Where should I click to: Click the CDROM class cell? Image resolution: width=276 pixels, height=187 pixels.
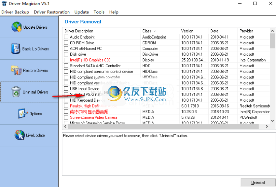pyautogui.click(x=149, y=43)
